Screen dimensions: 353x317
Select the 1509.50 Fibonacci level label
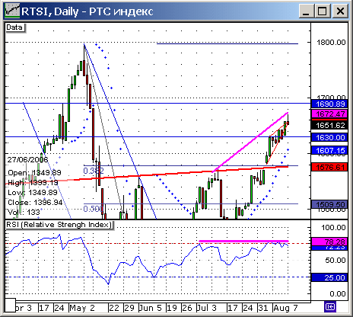329,204
